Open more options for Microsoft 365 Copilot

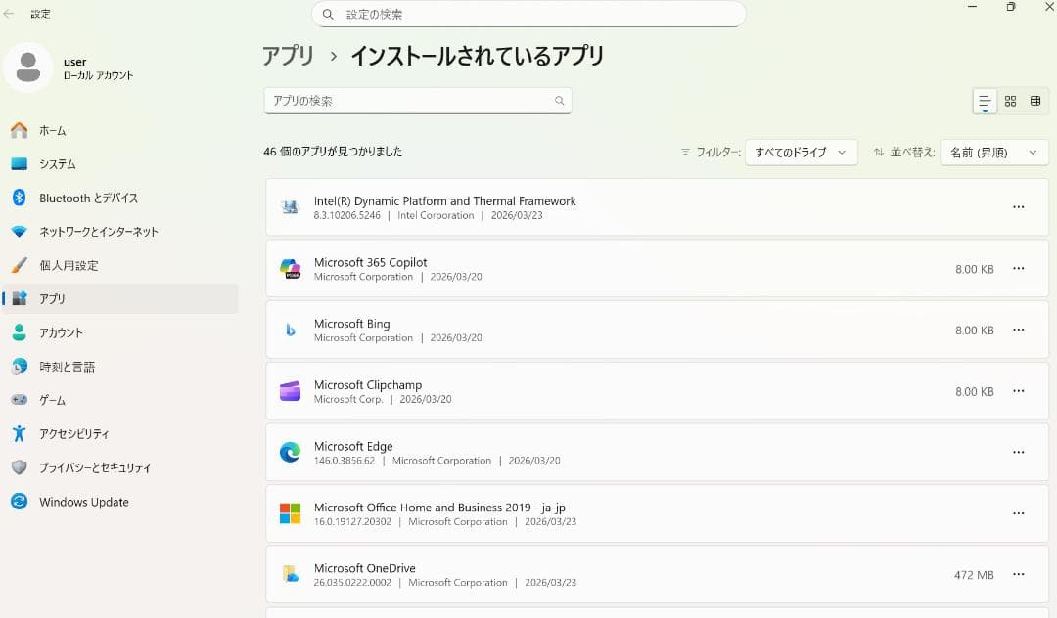tap(1018, 269)
